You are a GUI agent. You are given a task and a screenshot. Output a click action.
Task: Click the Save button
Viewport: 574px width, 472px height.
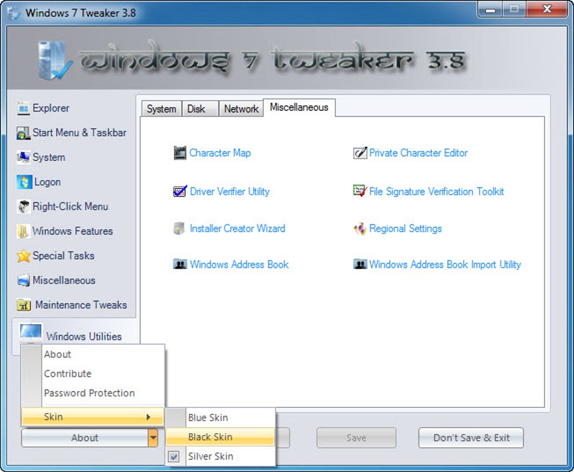tap(356, 438)
